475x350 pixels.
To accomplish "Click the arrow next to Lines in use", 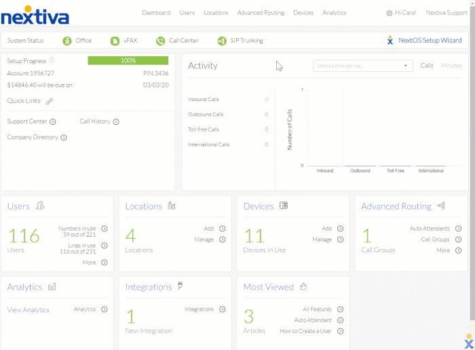I will coord(104,246).
